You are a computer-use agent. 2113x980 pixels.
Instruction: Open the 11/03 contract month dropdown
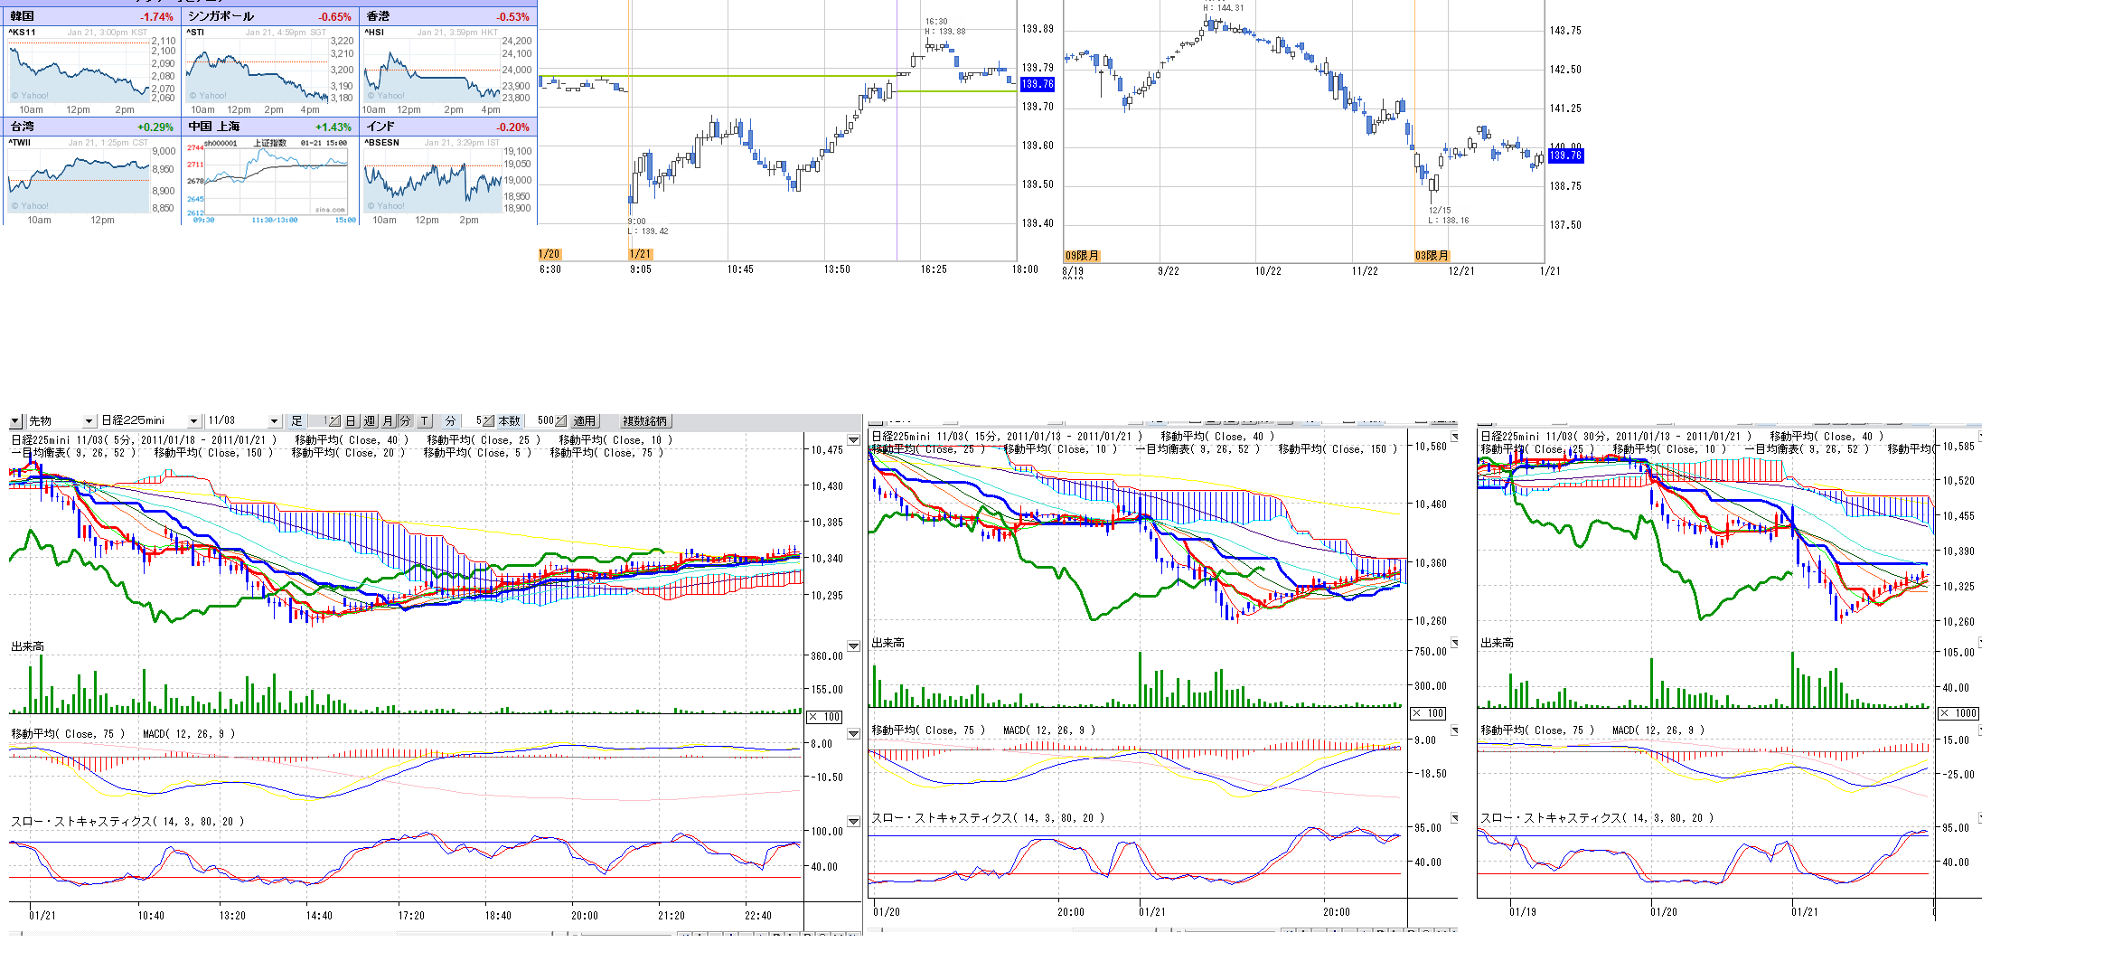coord(274,421)
